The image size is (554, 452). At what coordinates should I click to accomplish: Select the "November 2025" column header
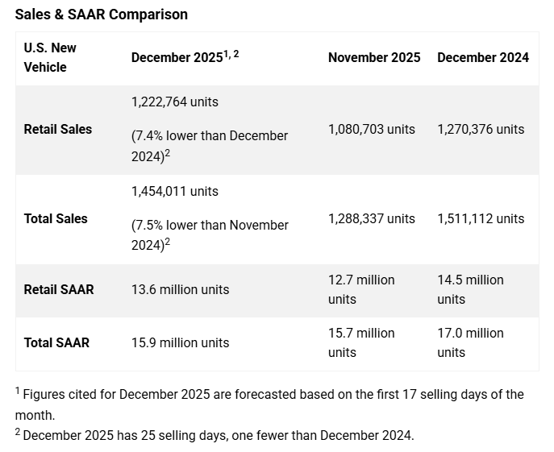click(374, 57)
